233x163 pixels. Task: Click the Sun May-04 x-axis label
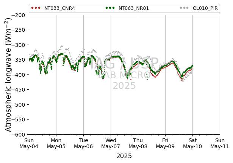(29, 143)
